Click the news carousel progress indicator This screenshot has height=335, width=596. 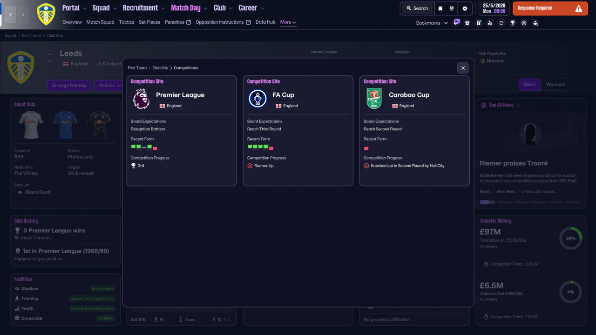[530, 202]
